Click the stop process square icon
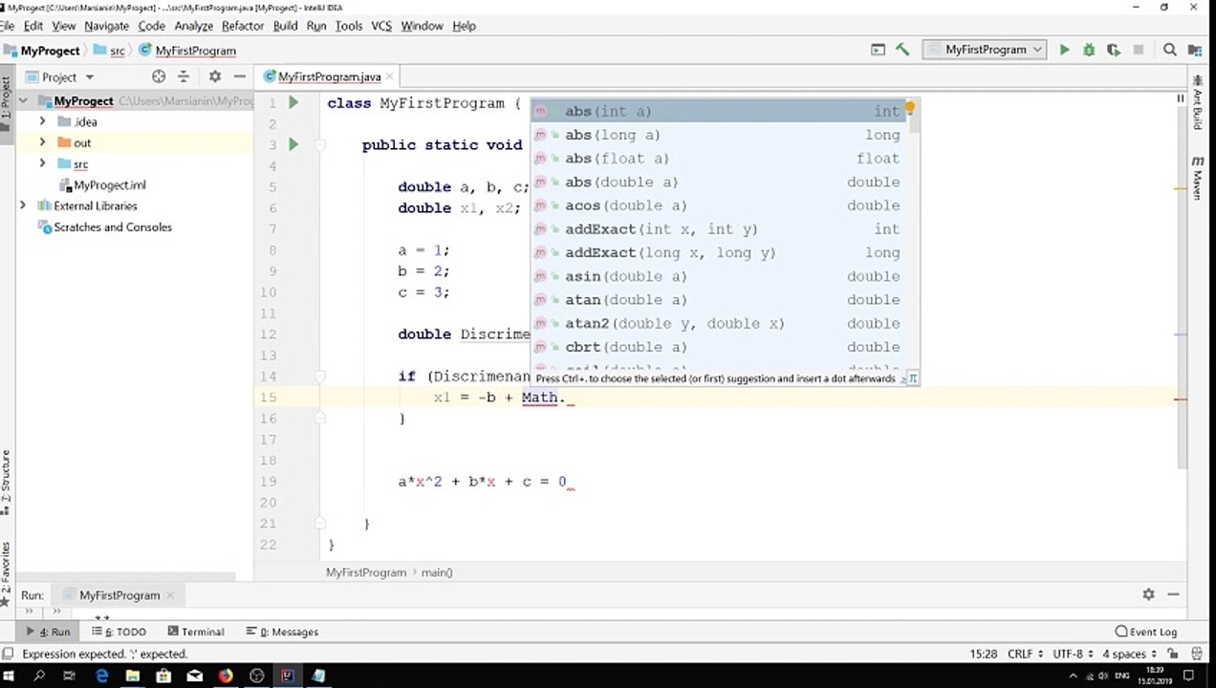This screenshot has width=1216, height=688. [x=1138, y=50]
